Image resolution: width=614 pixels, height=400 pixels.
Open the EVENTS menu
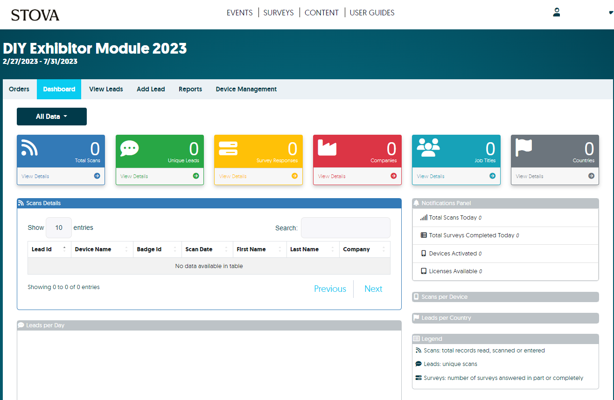240,13
